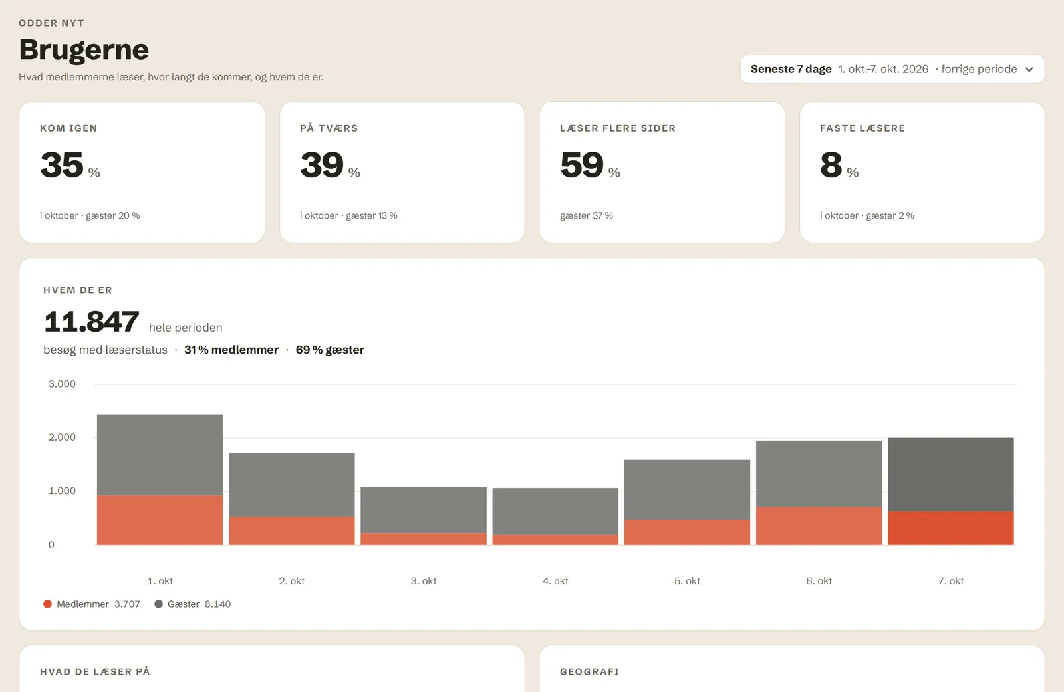The width and height of the screenshot is (1064, 692).
Task: Toggle the Medlemmer legend entry
Action: coord(92,604)
